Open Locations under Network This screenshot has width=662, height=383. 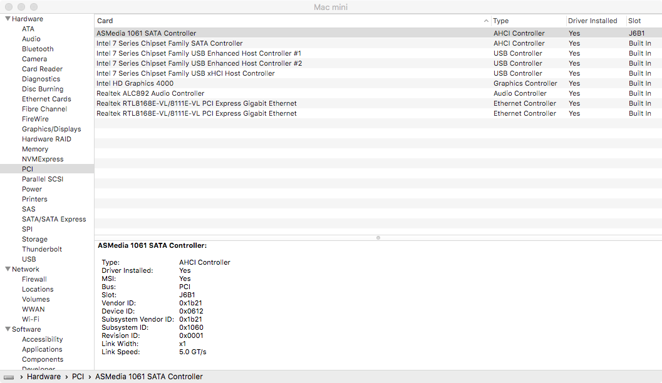click(x=38, y=289)
